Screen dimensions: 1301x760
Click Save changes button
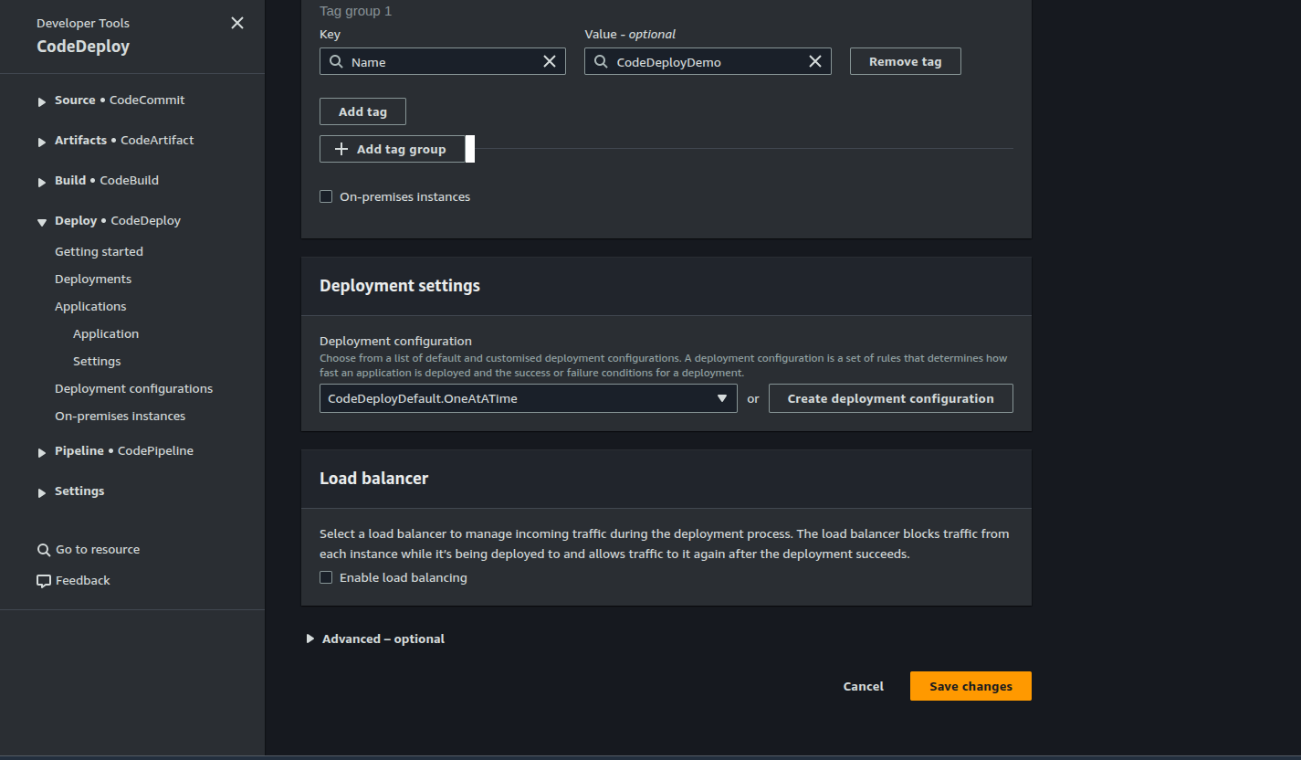971,686
